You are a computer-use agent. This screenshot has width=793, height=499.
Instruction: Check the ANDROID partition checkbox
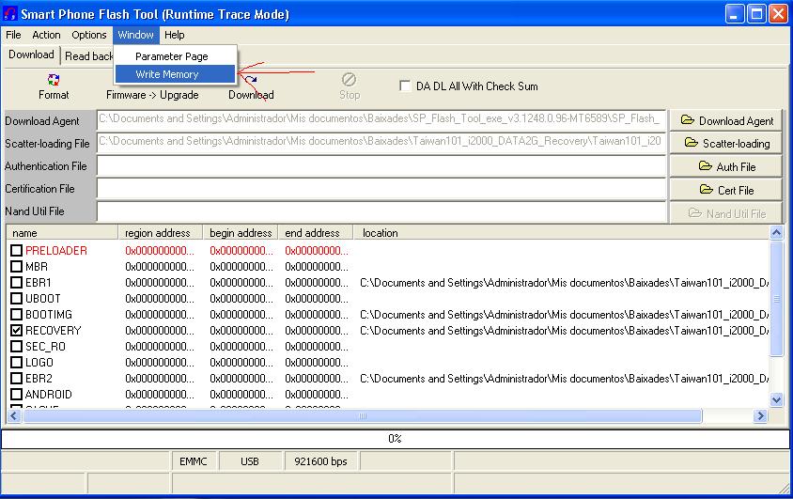click(x=17, y=395)
